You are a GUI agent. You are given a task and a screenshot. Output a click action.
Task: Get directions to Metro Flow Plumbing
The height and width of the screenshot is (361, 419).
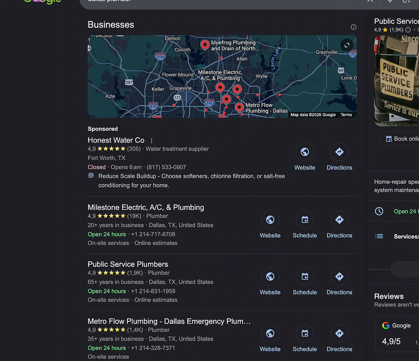339,333
